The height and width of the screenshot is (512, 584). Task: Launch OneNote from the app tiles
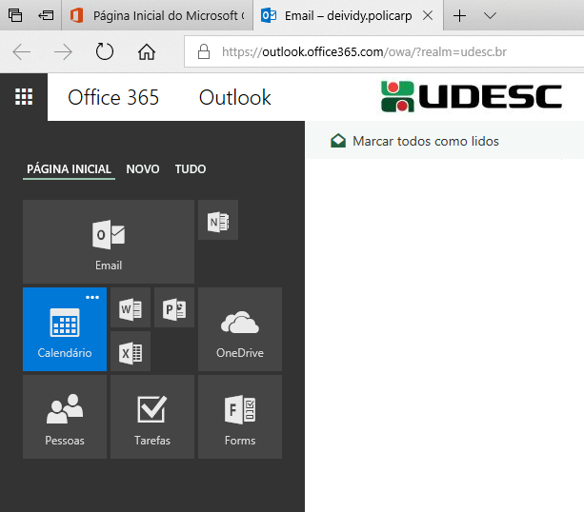coord(217,220)
